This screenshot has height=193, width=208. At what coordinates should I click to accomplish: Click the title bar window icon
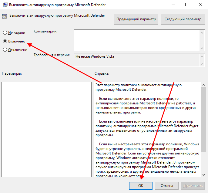click(5, 5)
